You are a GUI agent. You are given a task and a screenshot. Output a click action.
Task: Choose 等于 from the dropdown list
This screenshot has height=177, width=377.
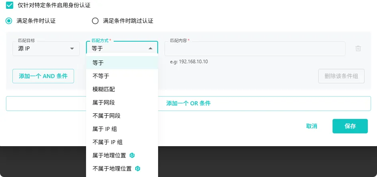(x=98, y=63)
